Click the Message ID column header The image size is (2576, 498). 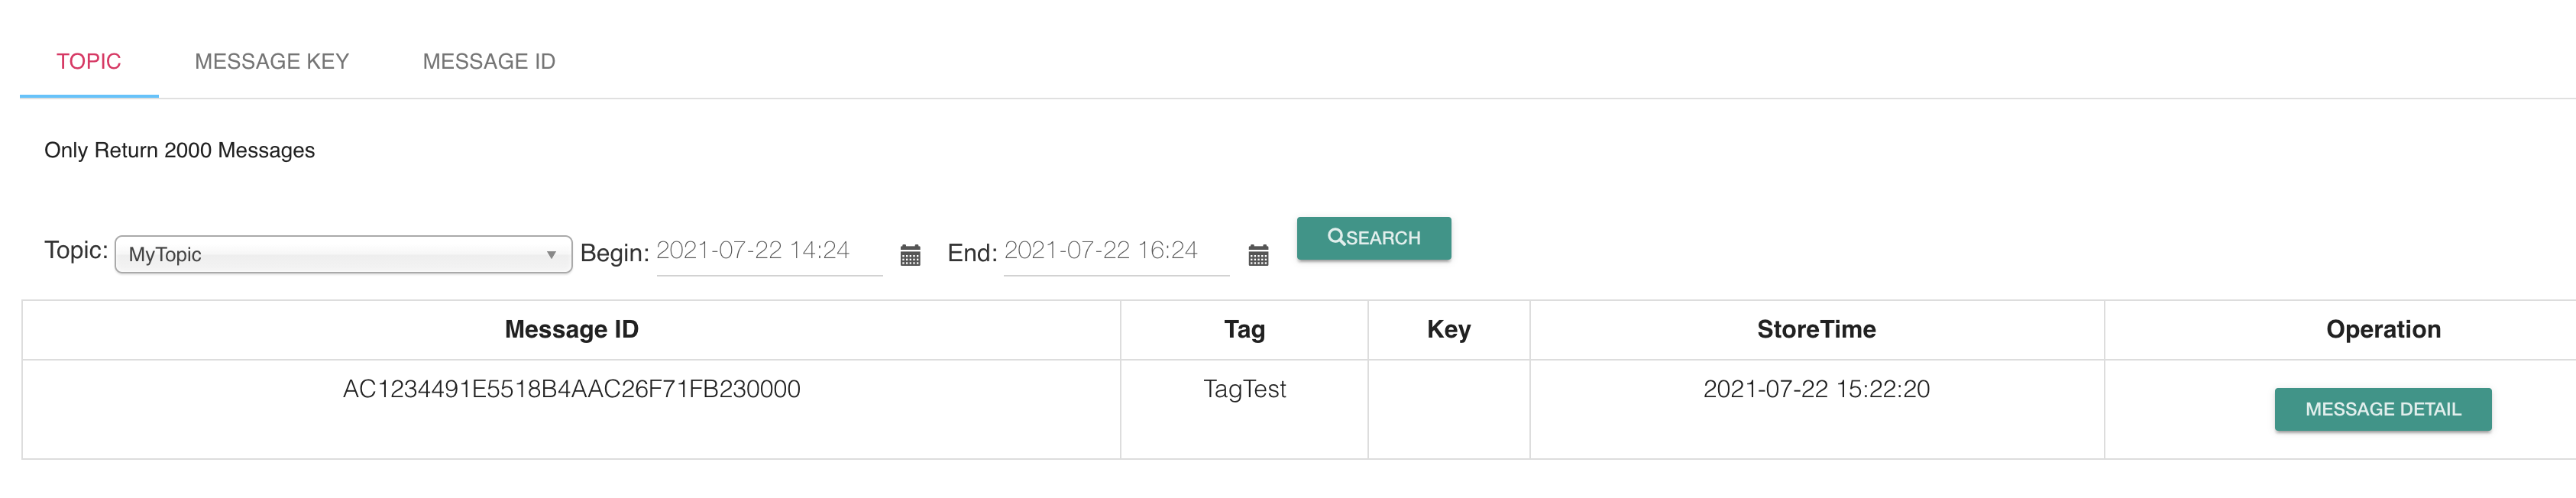571,330
